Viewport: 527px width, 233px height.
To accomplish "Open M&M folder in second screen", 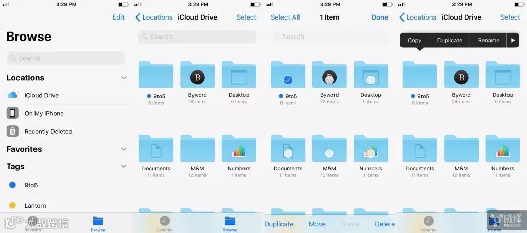I will 197,149.
